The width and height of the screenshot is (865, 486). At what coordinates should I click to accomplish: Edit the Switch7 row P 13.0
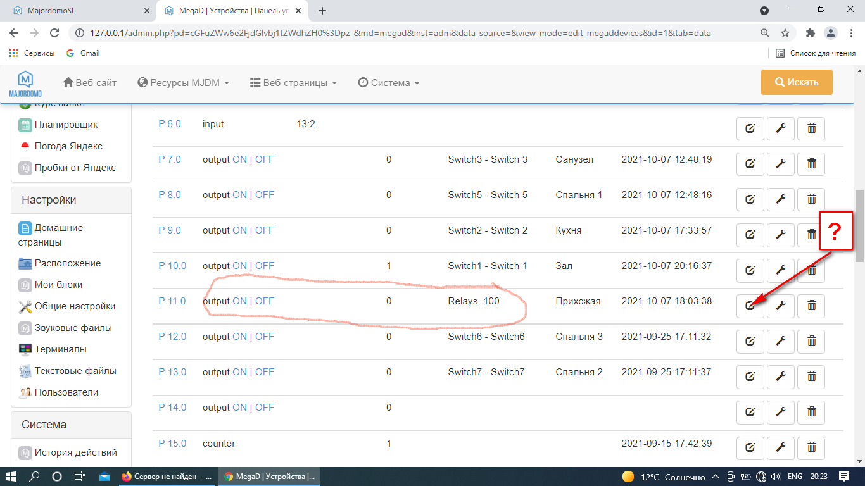(750, 377)
